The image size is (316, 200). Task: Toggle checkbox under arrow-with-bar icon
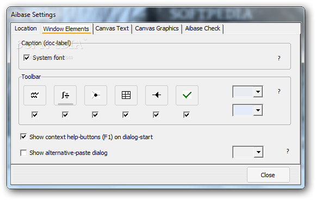[x=156, y=115]
